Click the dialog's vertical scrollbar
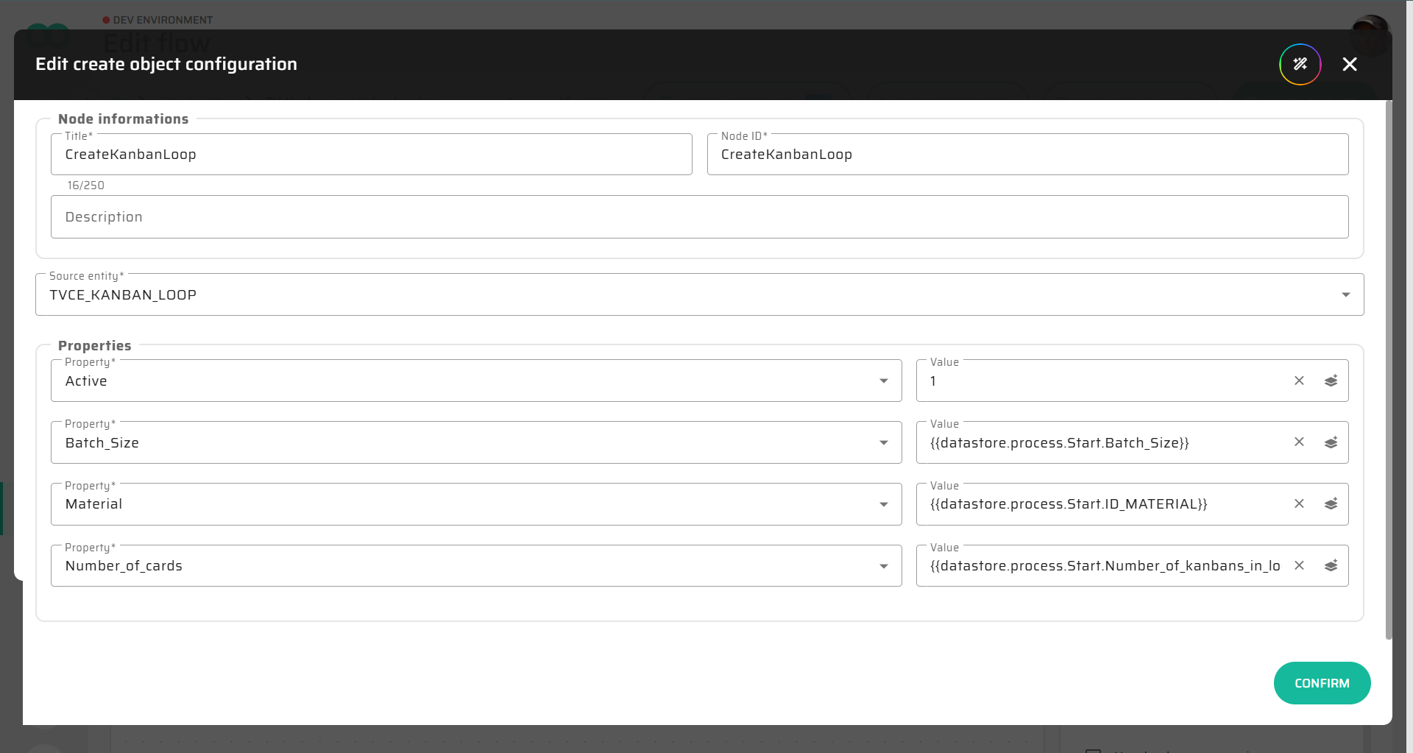Viewport: 1413px width, 753px height. click(1388, 368)
